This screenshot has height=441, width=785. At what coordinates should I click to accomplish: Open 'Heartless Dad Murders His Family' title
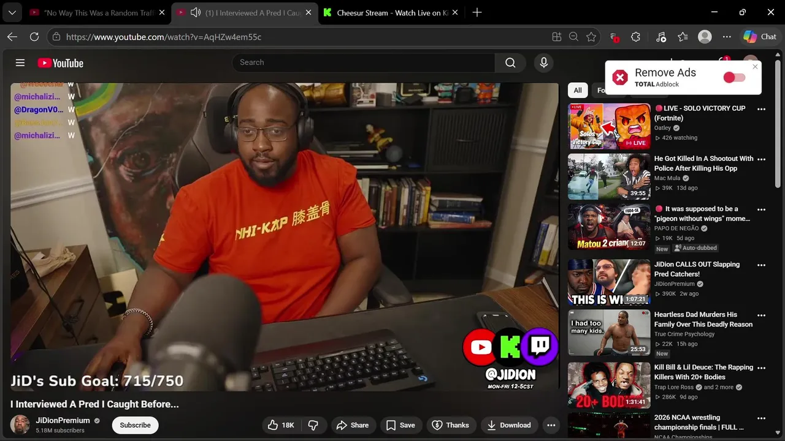coord(703,320)
